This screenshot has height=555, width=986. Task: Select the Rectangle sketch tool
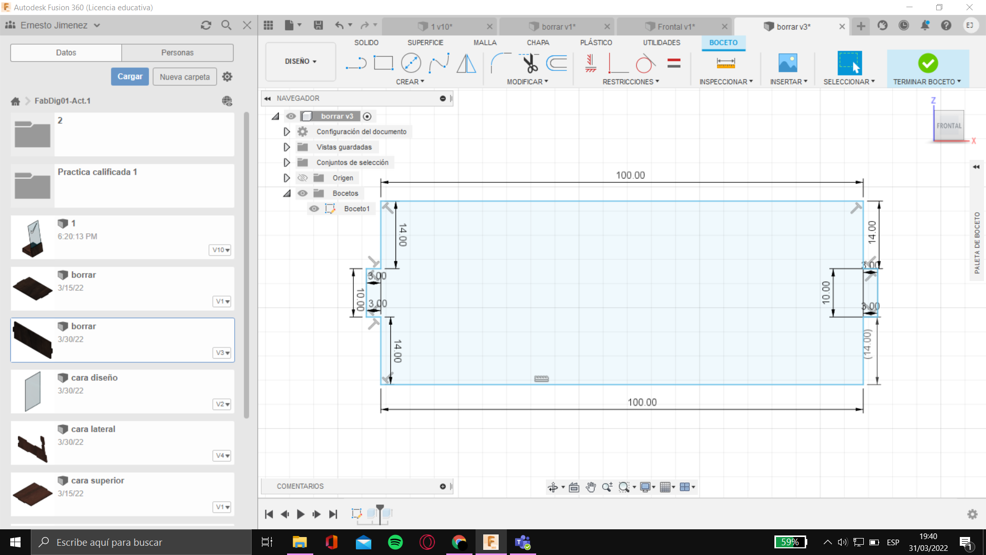coord(383,63)
